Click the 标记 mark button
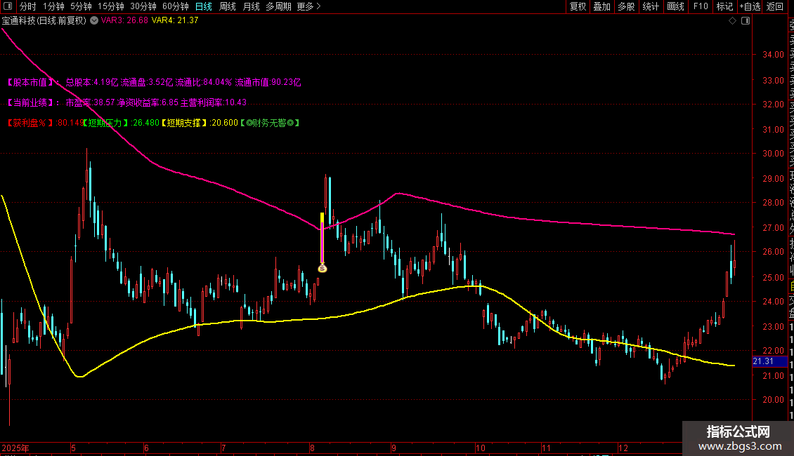 724,6
